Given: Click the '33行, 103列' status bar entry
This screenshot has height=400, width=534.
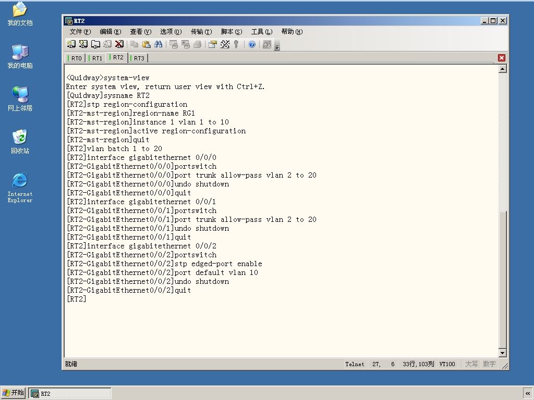Looking at the screenshot, I should 418,364.
